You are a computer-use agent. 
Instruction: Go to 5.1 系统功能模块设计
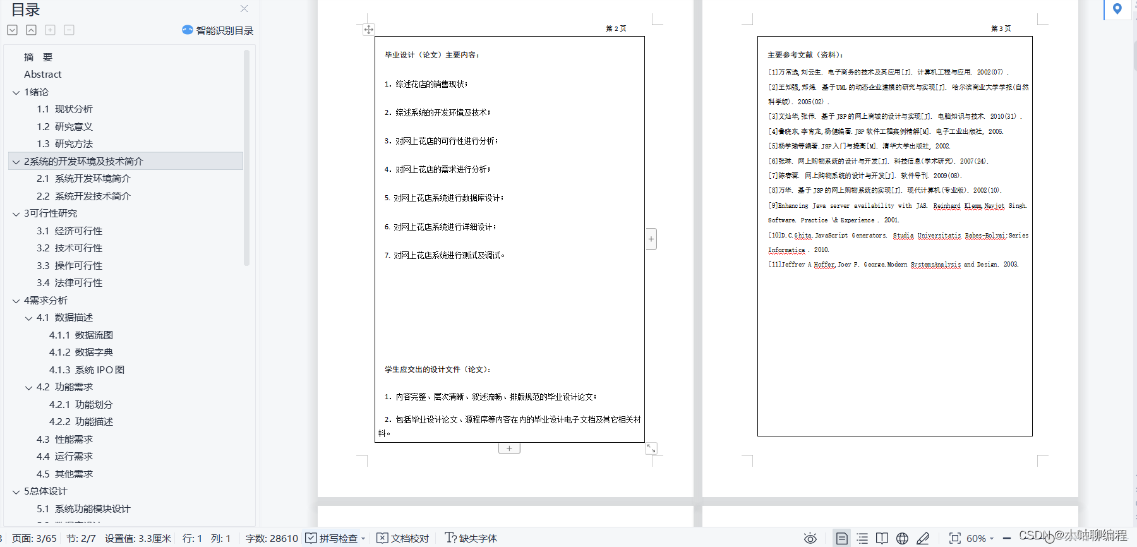click(83, 508)
